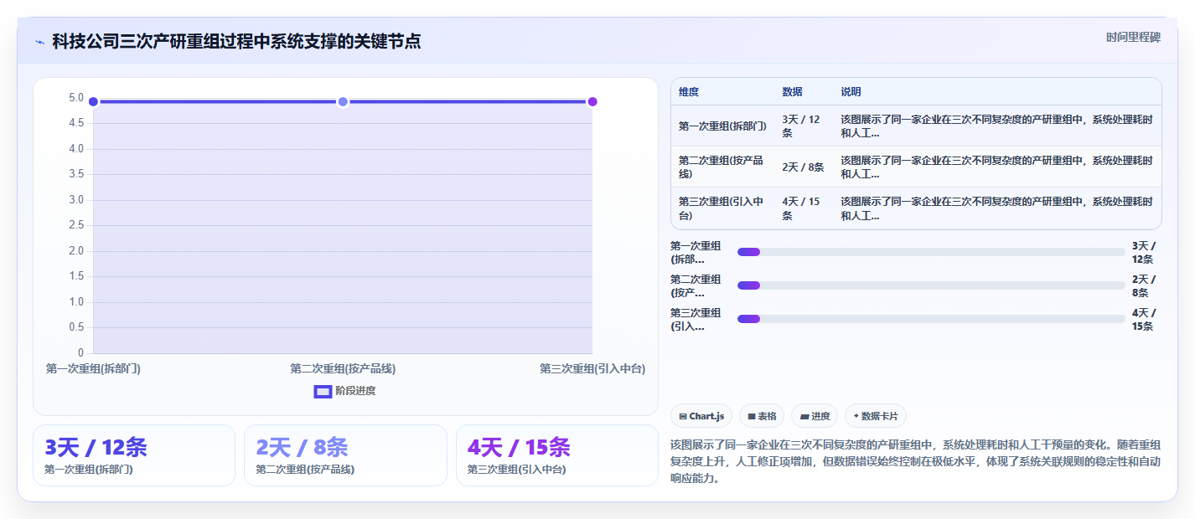1195x519 pixels.
Task: Click table cell 4天 / 15条
Action: pyautogui.click(x=803, y=208)
